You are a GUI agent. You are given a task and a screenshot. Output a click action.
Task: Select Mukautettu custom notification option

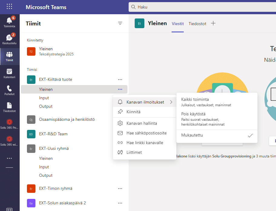pyautogui.click(x=217, y=135)
